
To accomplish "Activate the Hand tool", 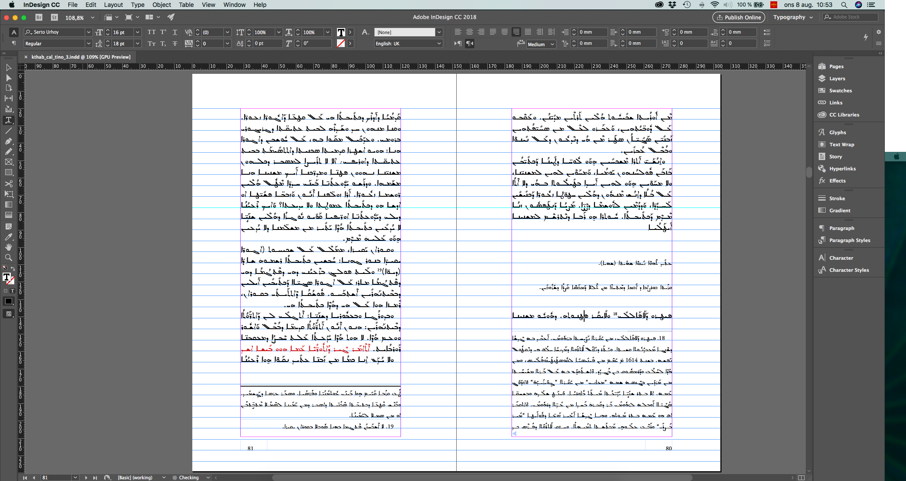I will [8, 247].
